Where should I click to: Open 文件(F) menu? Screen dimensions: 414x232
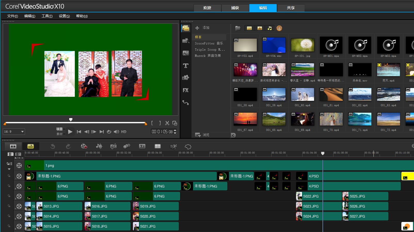13,16
